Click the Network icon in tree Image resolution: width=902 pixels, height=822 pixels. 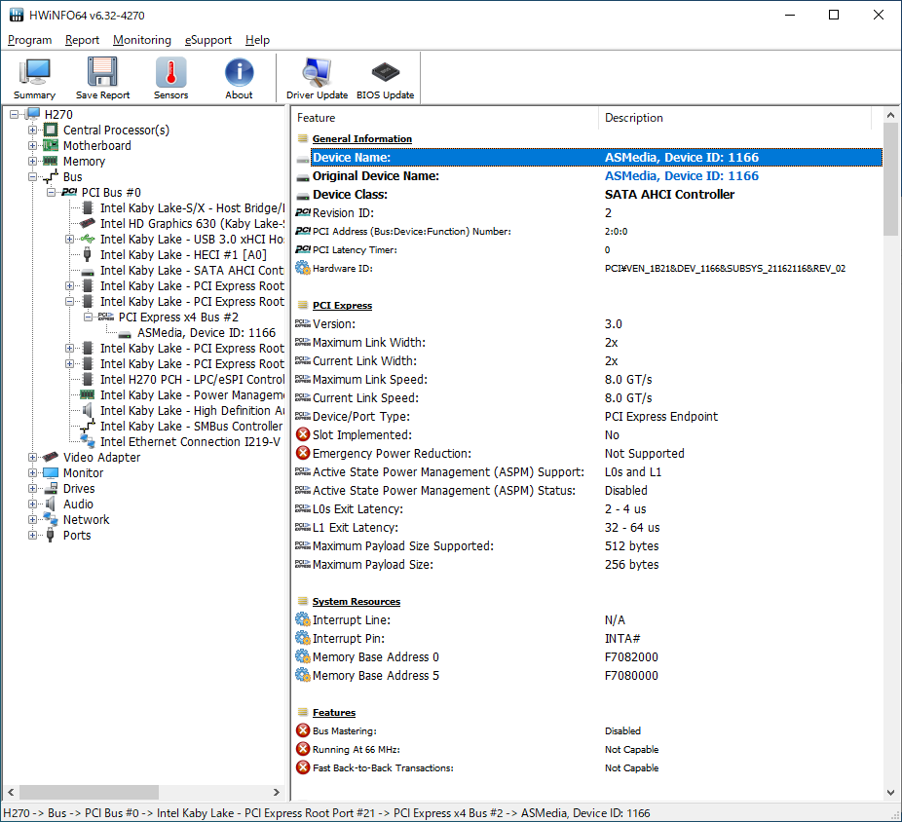click(x=51, y=519)
